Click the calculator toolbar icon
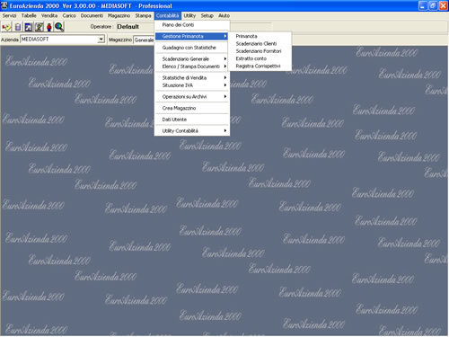This screenshot has width=449, height=337. pos(18,27)
